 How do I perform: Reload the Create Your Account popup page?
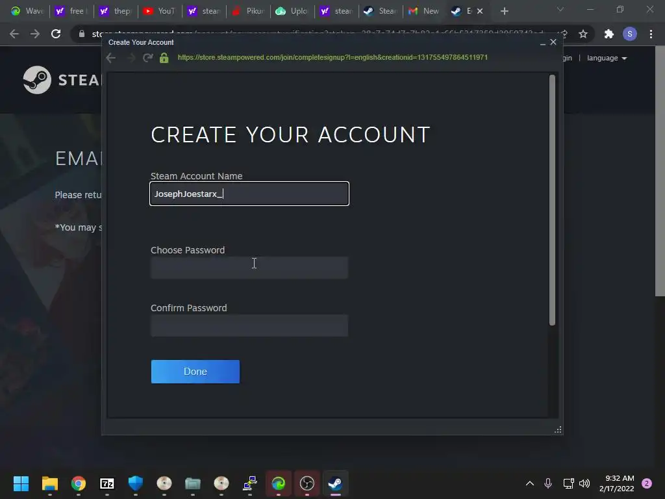(x=147, y=58)
